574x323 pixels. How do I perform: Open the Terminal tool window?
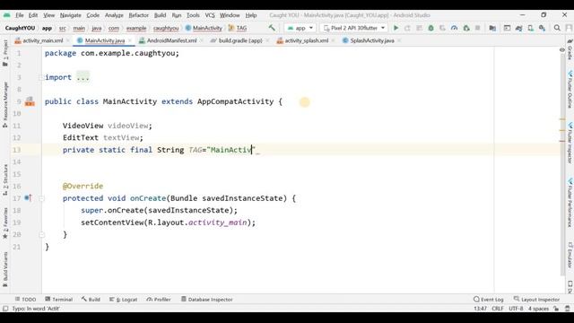click(x=58, y=299)
